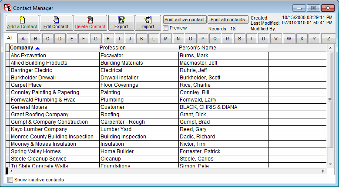Image resolution: width=339 pixels, height=187 pixels.
Task: Select the letter M tab
Action: (x=166, y=39)
